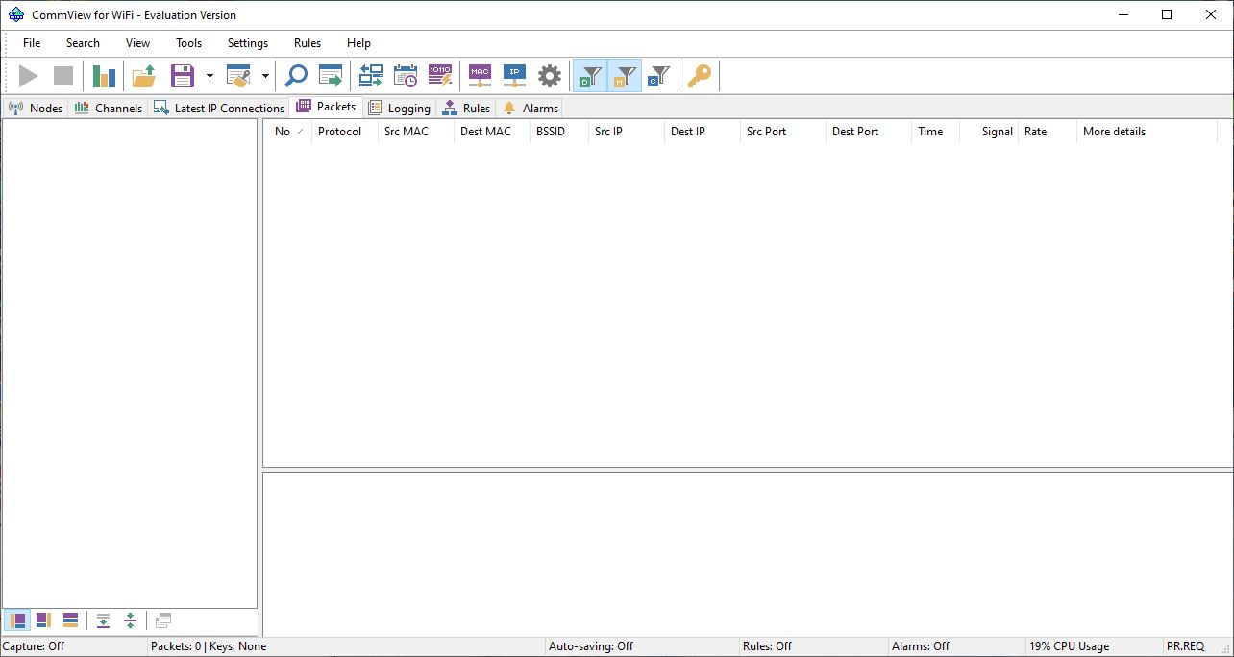Switch to the Latest IP Connections tab
The height and width of the screenshot is (657, 1234).
point(219,108)
